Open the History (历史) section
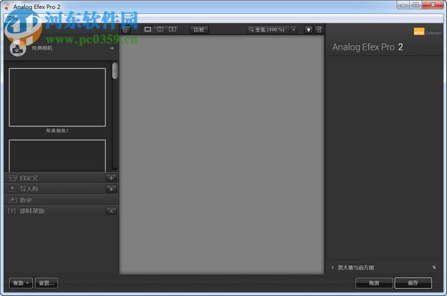 (26, 200)
